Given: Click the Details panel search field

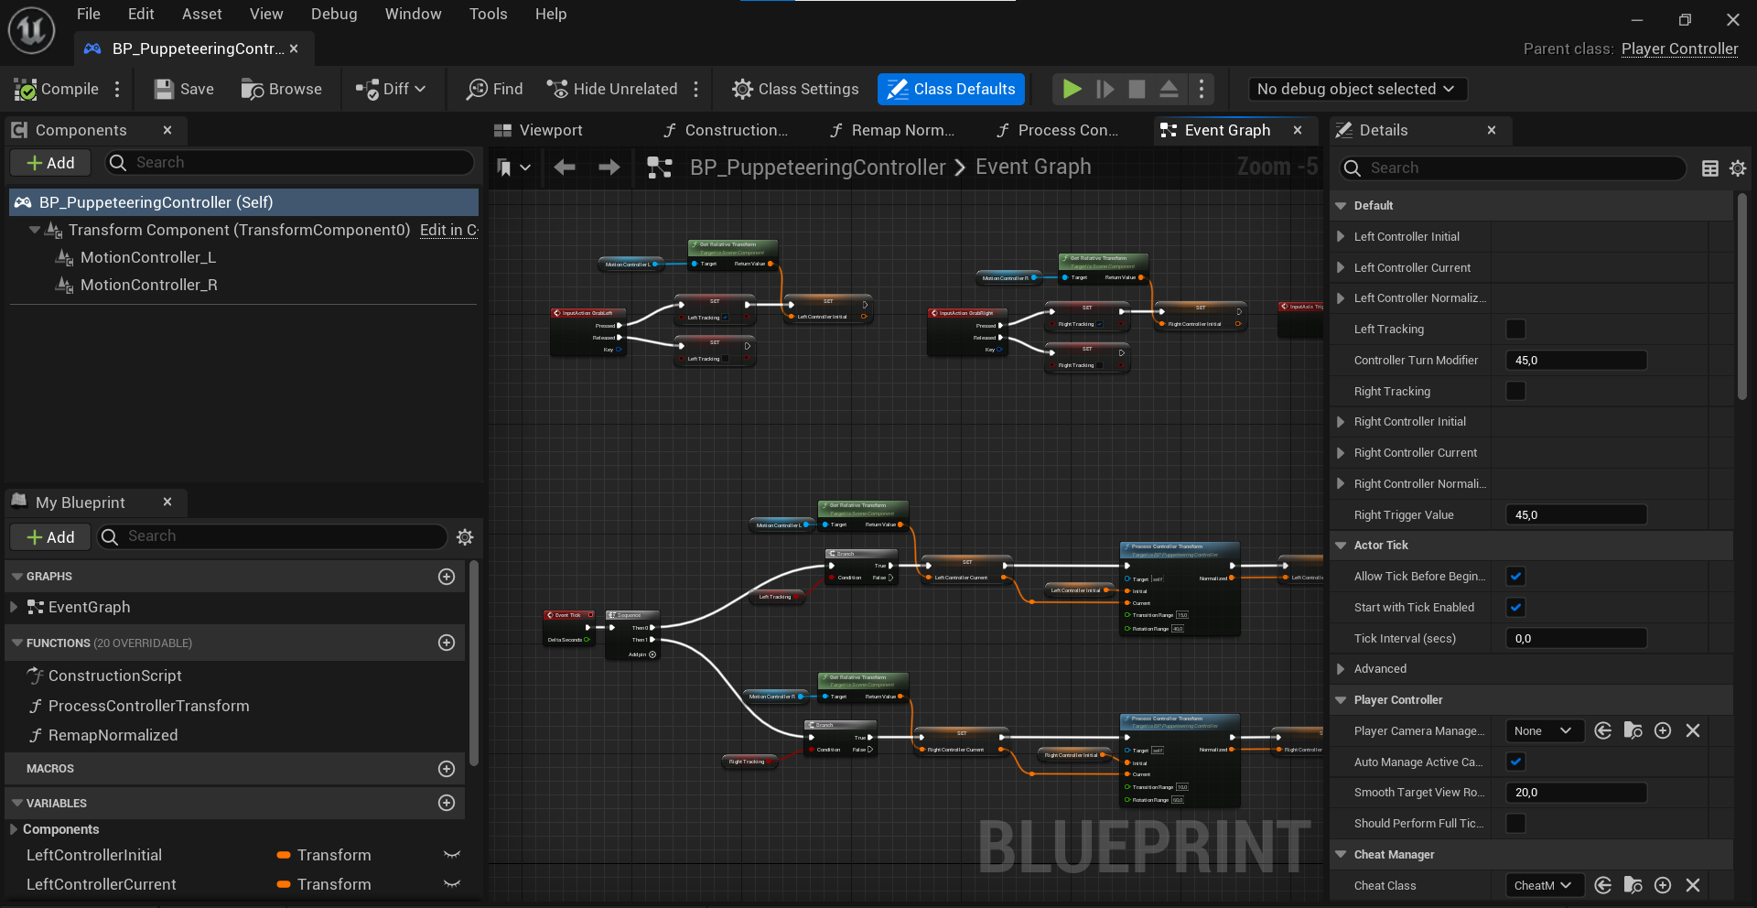Looking at the screenshot, I should (1510, 168).
